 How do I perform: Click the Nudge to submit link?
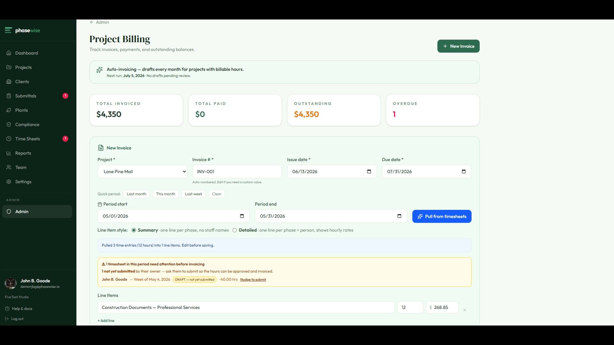pos(253,280)
